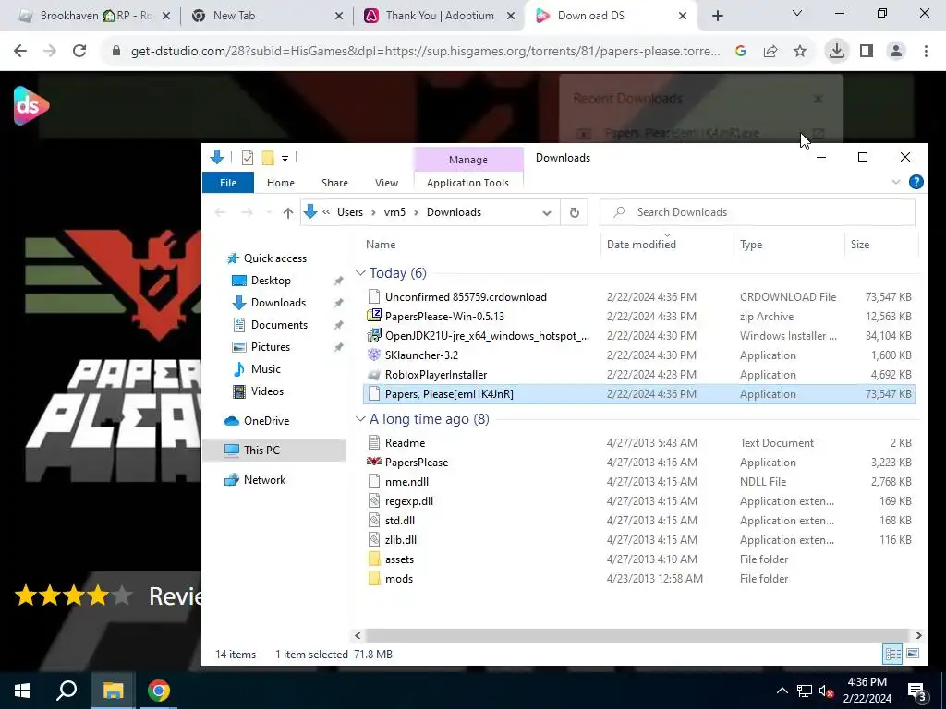Click the Search Downloads field
The height and width of the screenshot is (709, 946).
(758, 212)
